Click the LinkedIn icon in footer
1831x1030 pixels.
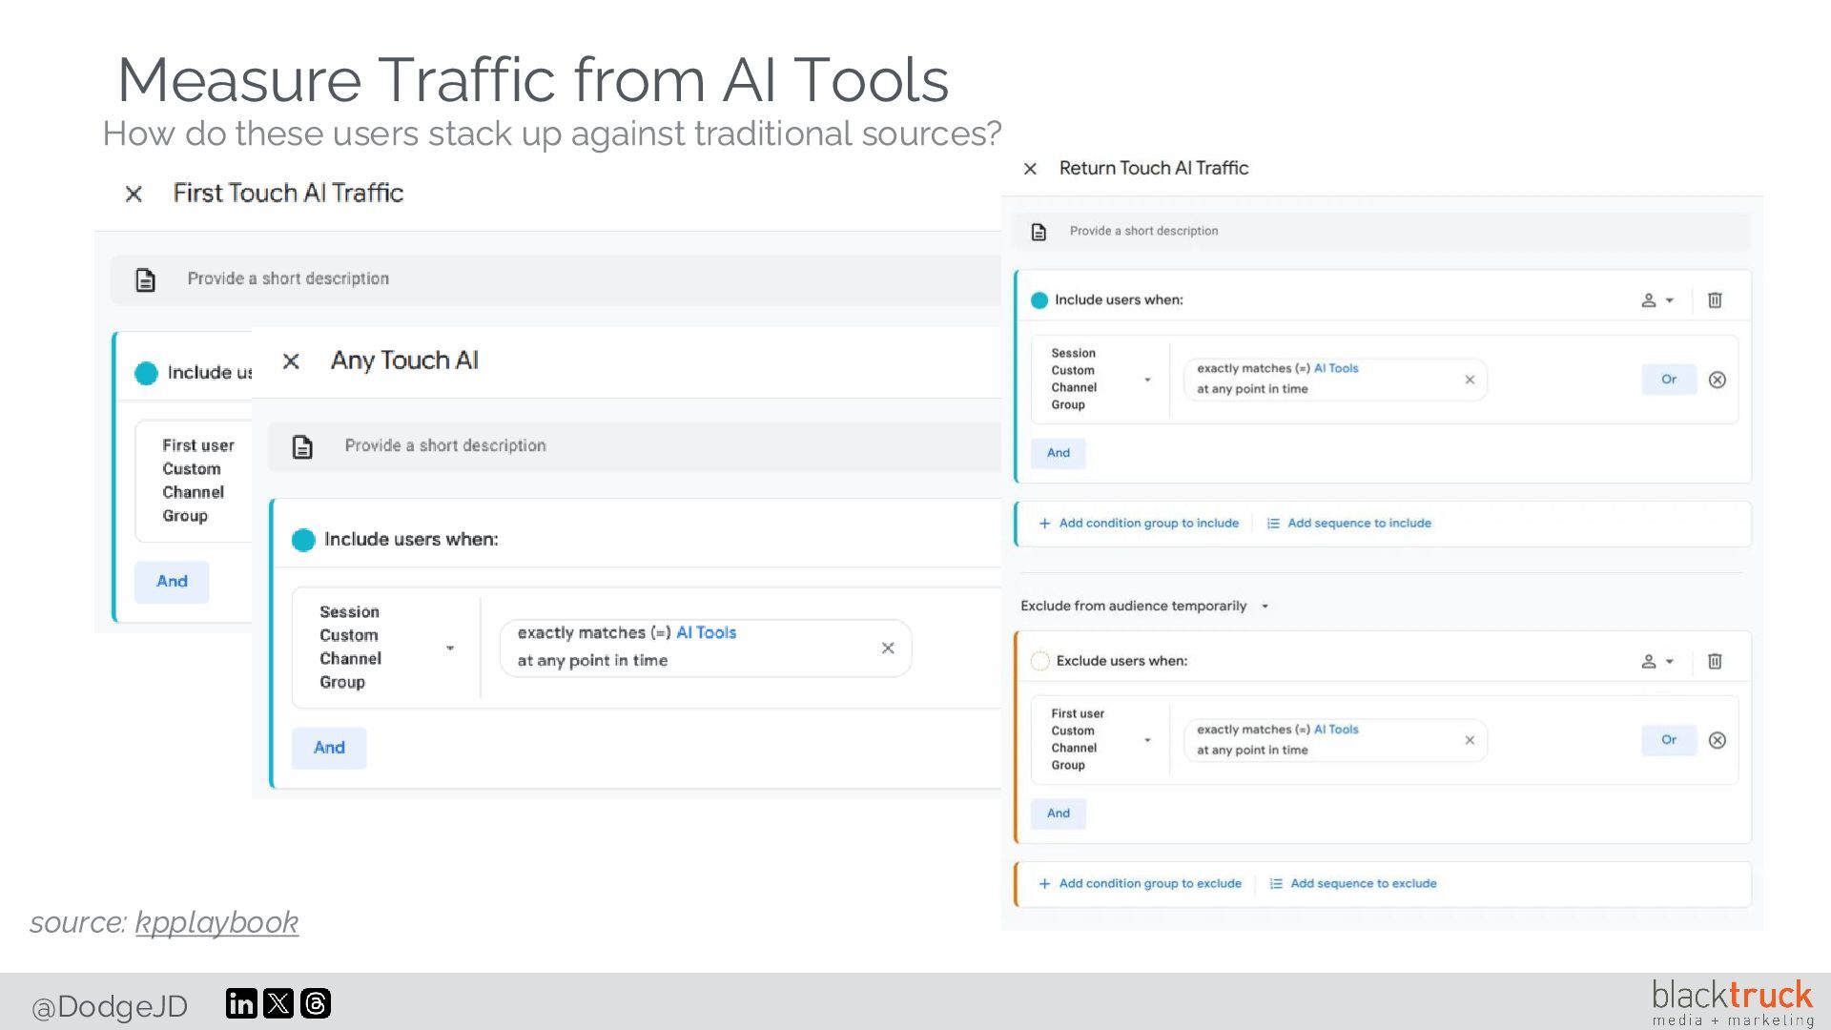click(x=241, y=1003)
